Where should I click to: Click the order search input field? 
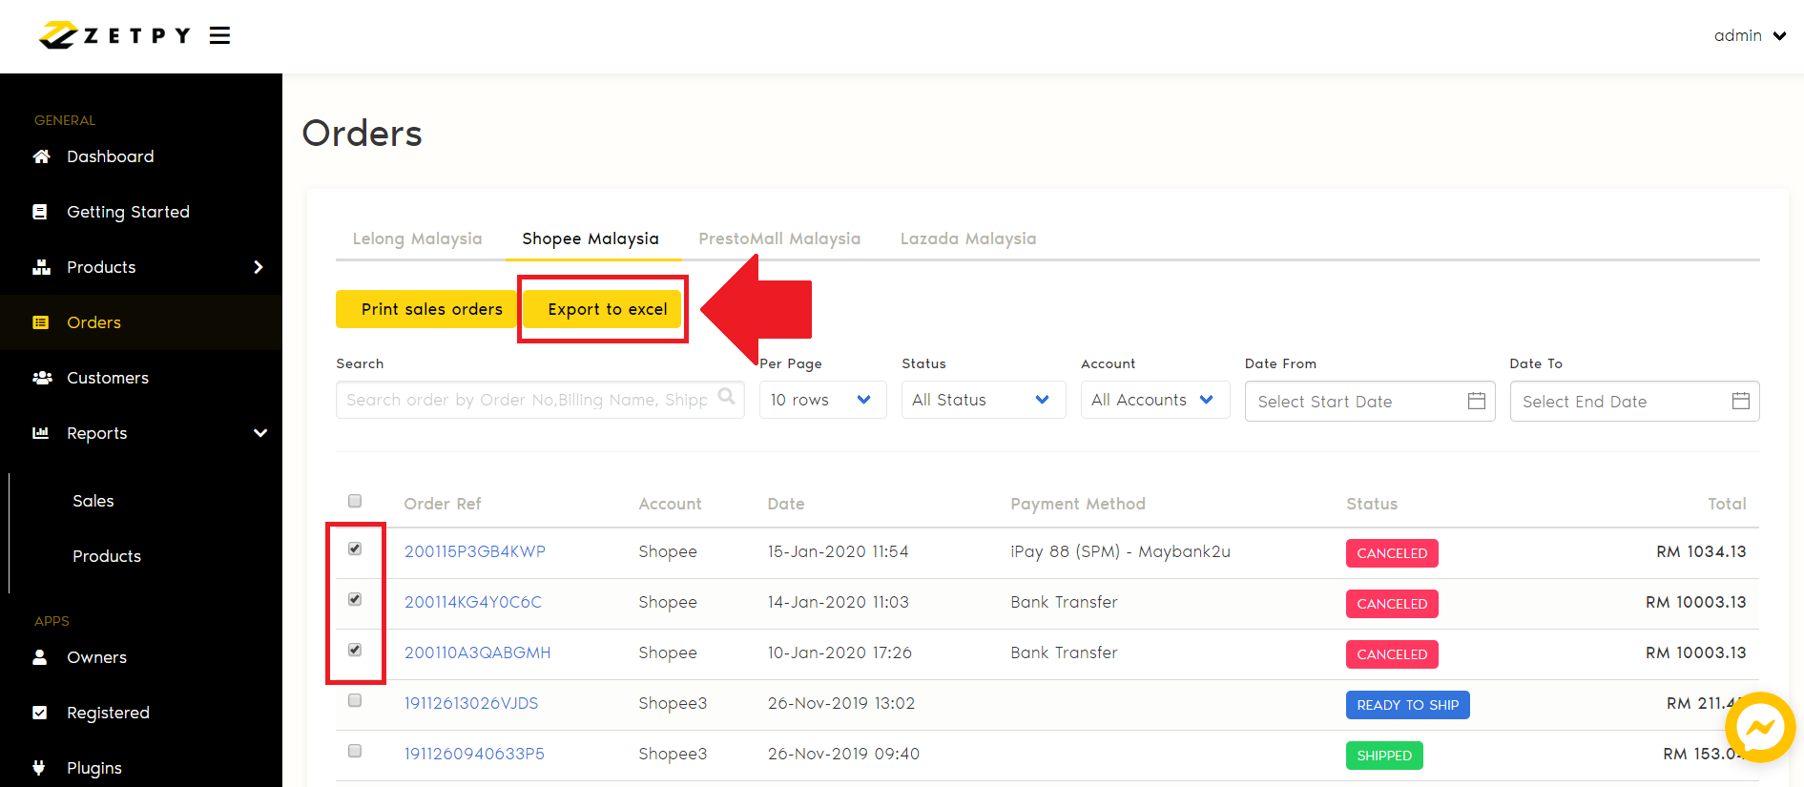pos(525,400)
